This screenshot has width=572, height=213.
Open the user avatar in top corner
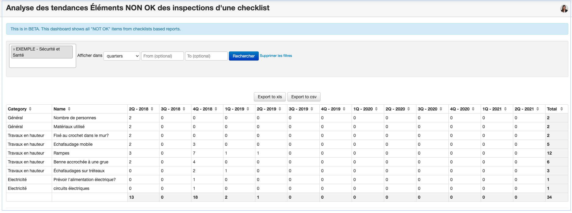point(564,9)
